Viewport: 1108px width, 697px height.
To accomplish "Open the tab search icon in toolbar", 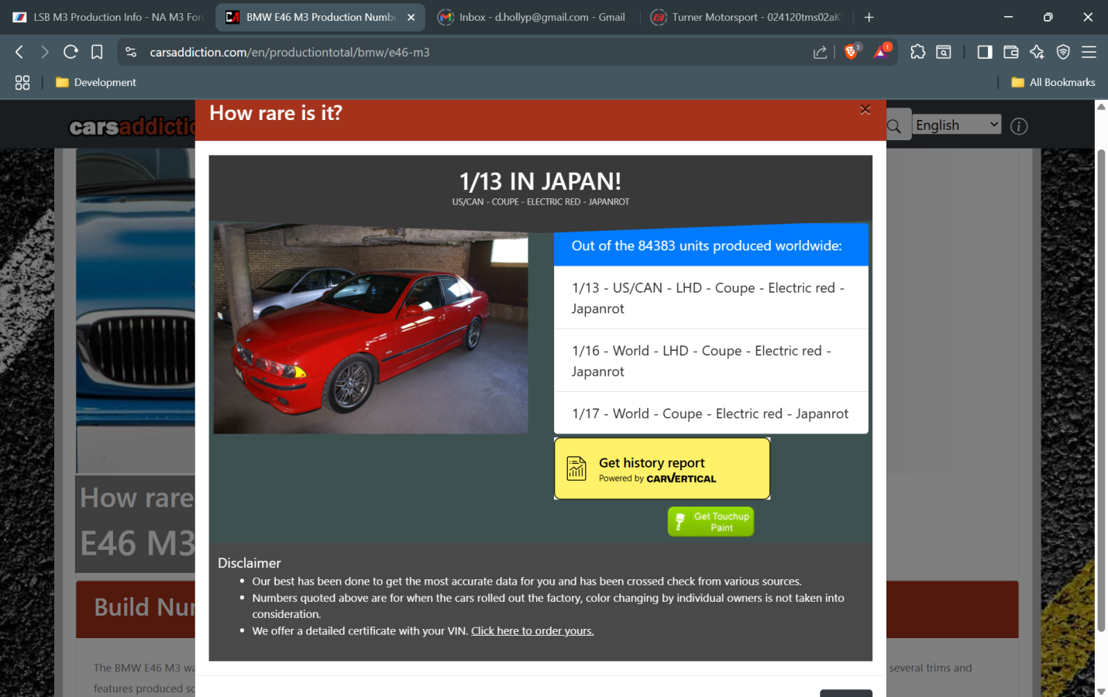I will [x=944, y=52].
